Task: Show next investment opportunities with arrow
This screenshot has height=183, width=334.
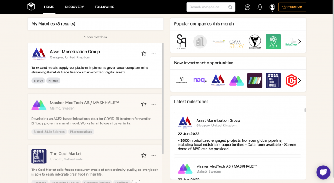Action: click(300, 80)
